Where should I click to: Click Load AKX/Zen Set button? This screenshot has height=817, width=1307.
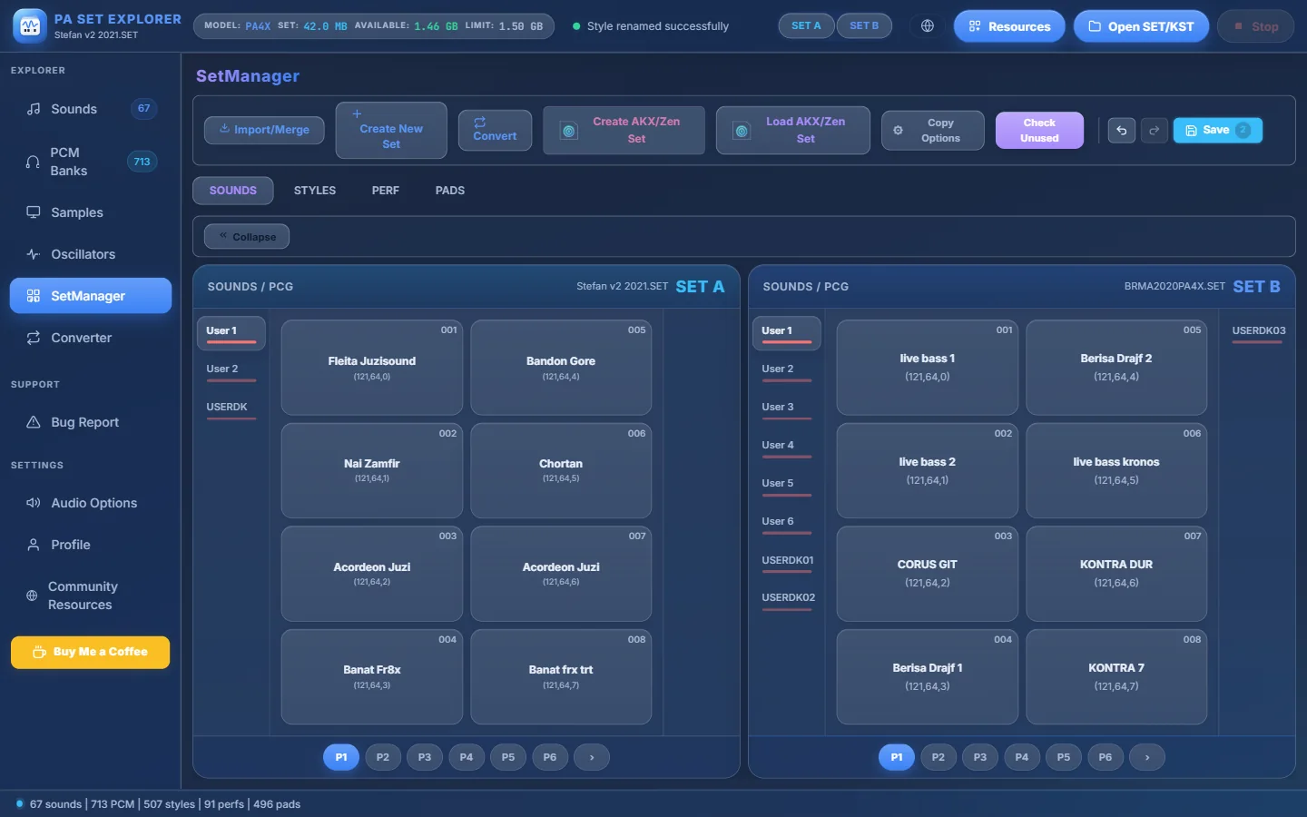(793, 131)
